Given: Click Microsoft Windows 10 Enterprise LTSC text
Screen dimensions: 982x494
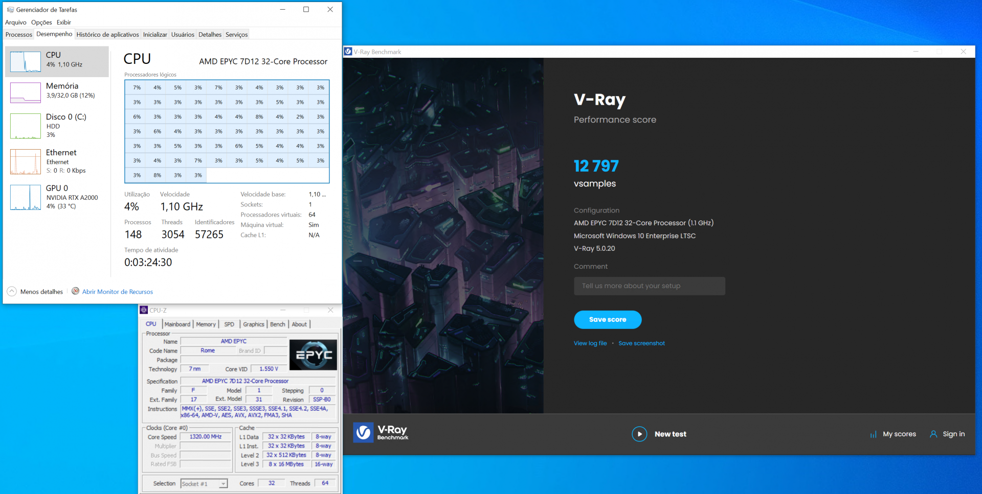Looking at the screenshot, I should click(x=635, y=236).
